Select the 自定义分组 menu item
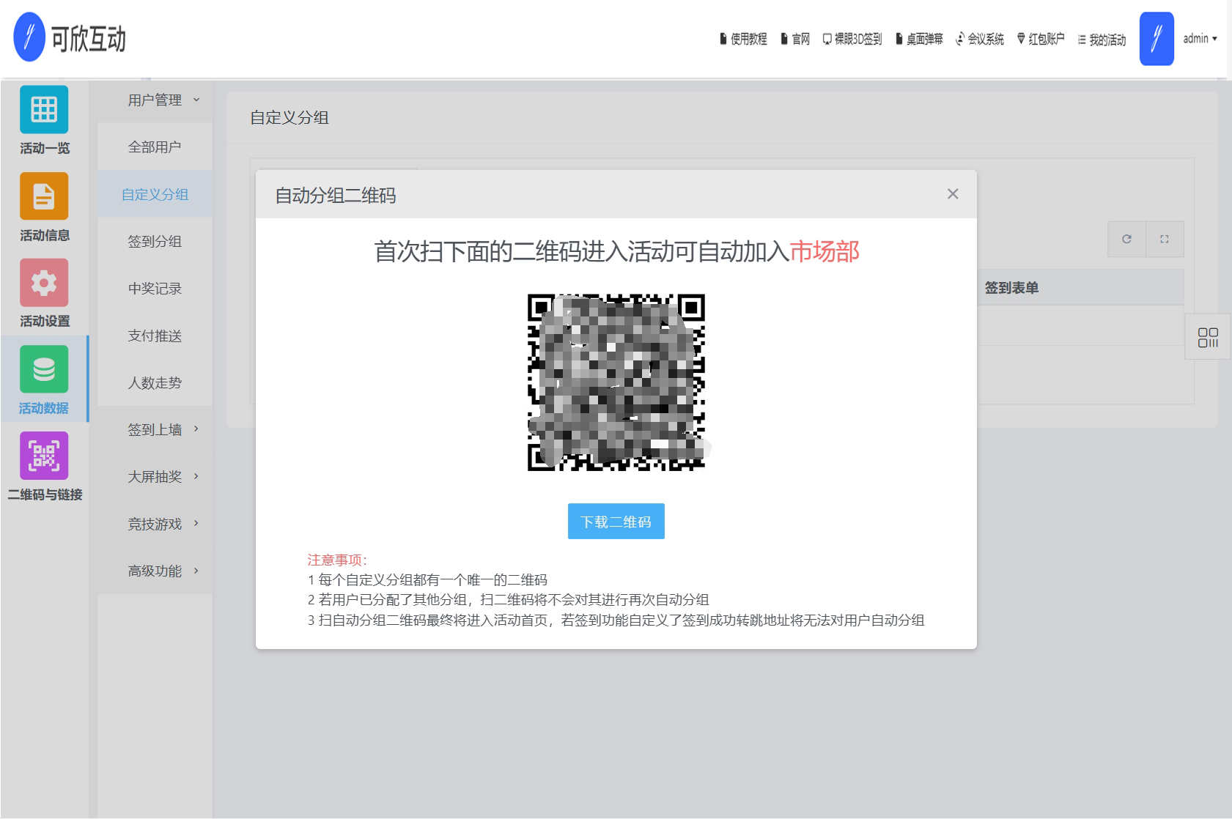The height and width of the screenshot is (819, 1232). coord(155,194)
